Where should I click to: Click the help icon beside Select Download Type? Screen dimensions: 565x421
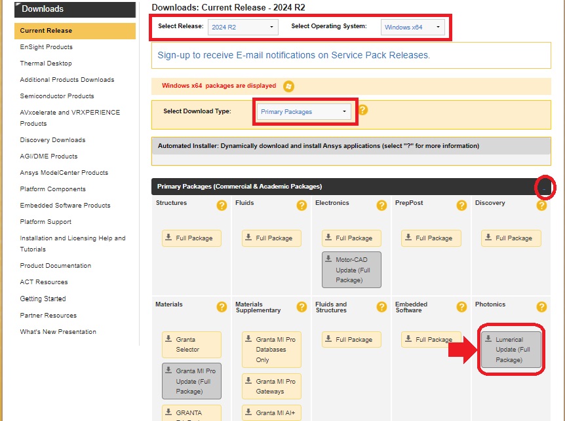coord(363,110)
